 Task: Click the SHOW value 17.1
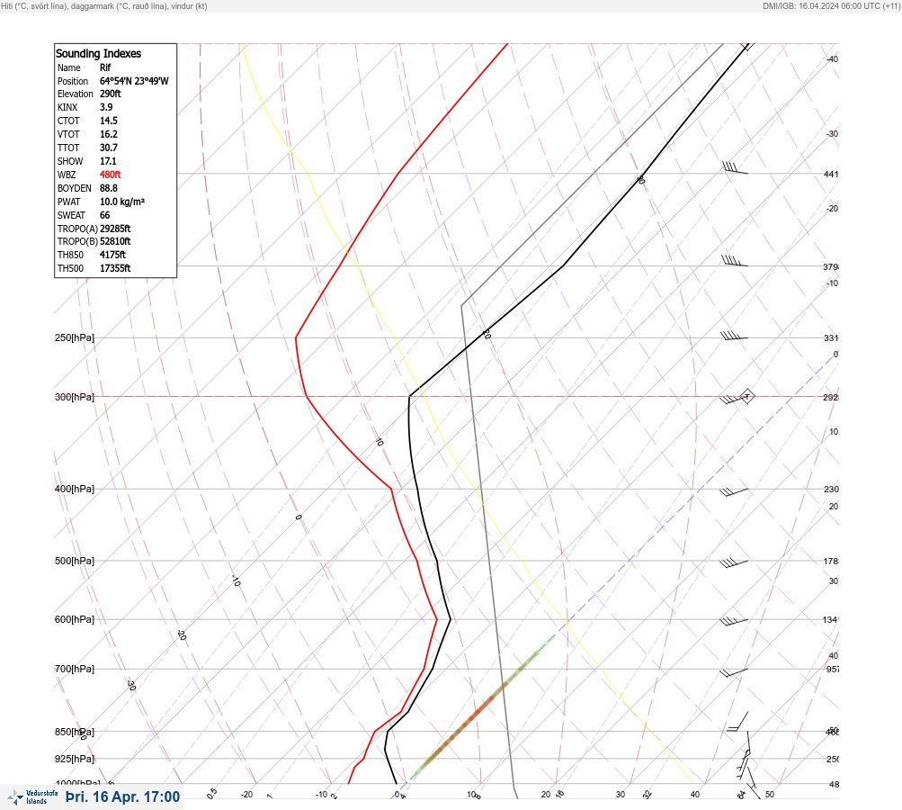(108, 161)
